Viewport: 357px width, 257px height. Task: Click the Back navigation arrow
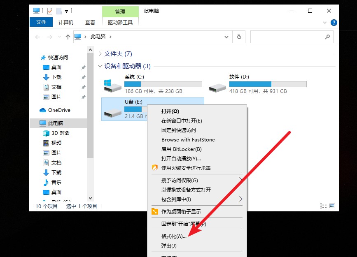[37, 37]
